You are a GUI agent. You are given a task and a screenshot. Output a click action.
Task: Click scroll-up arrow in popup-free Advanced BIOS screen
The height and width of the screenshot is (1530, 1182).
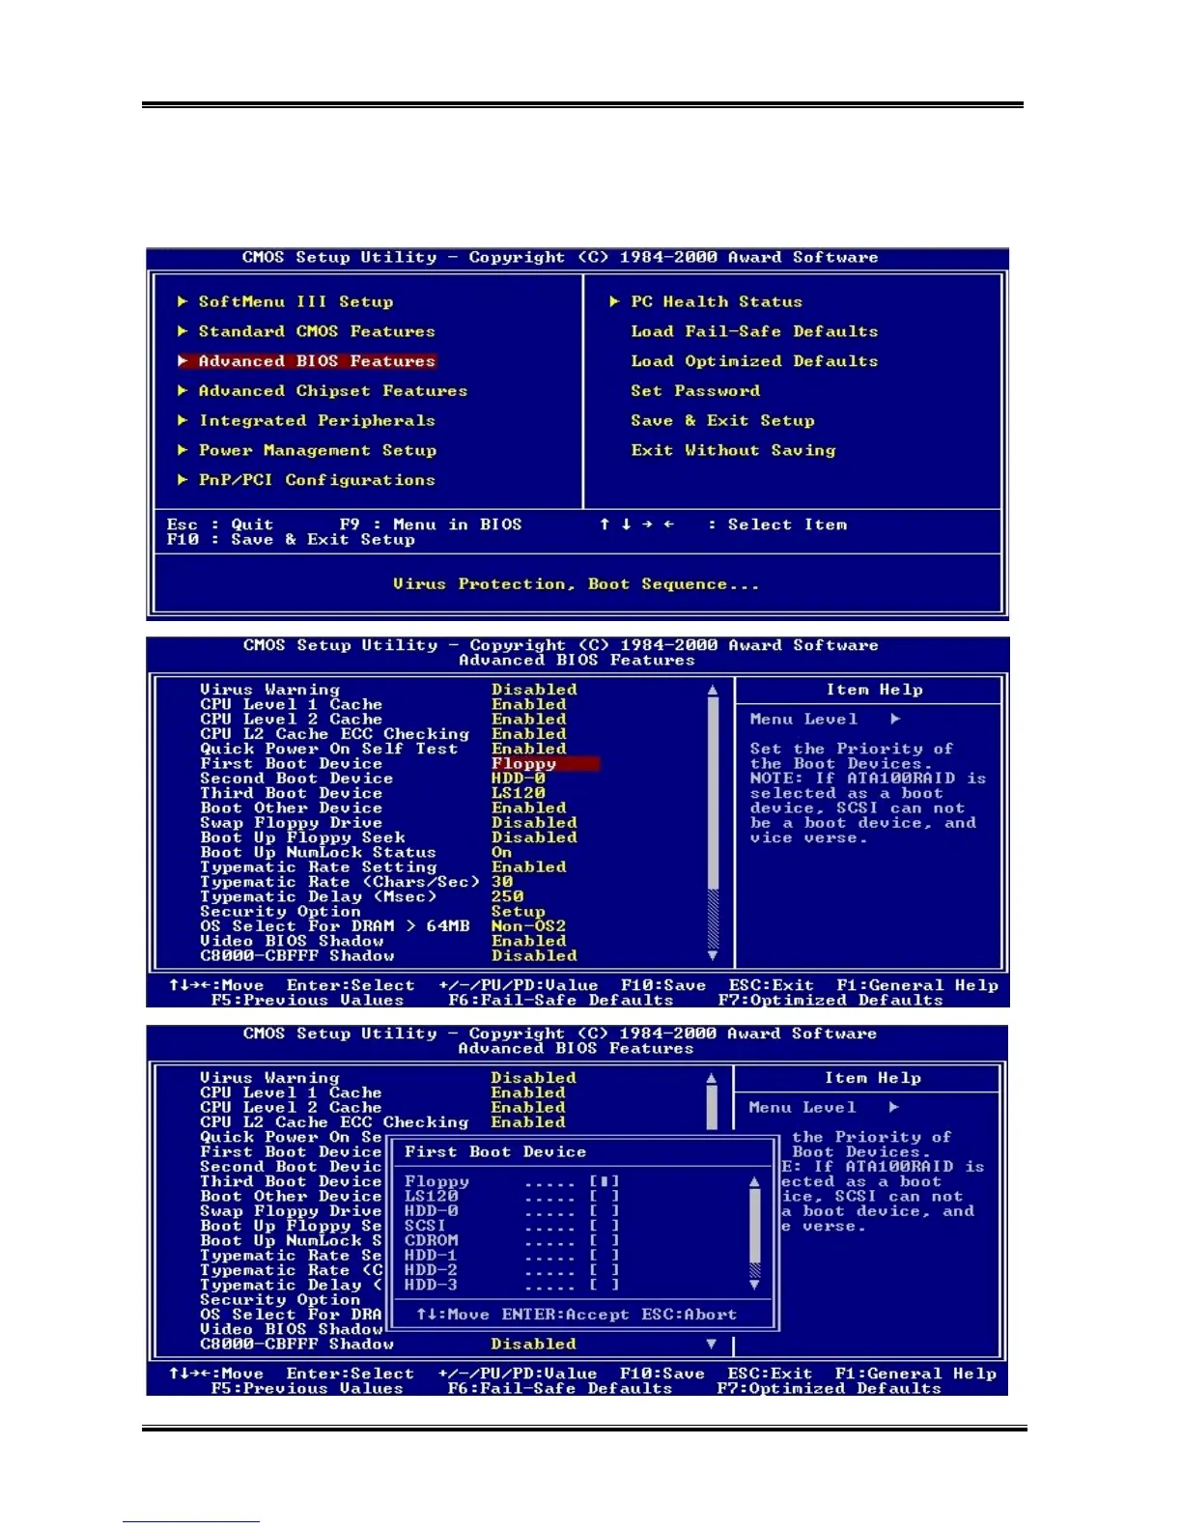pyautogui.click(x=713, y=691)
